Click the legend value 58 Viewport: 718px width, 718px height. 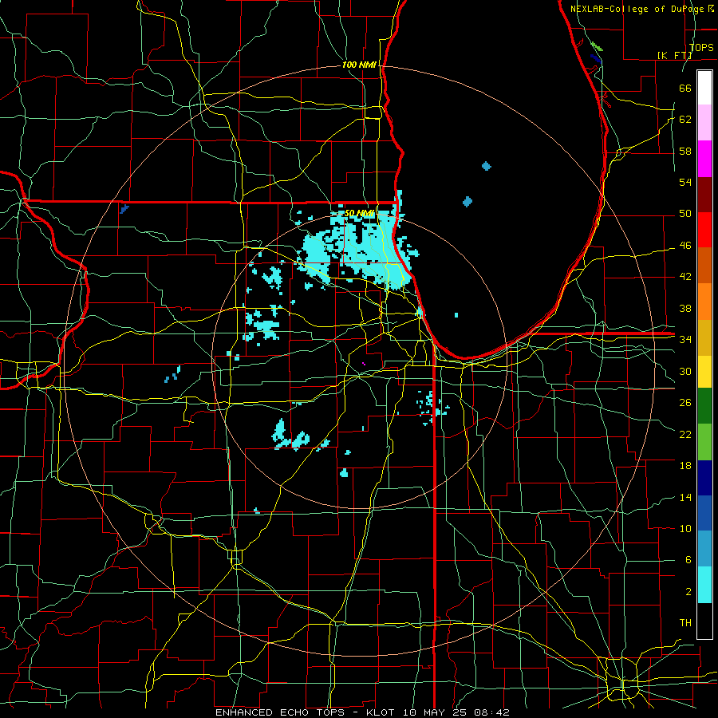685,151
